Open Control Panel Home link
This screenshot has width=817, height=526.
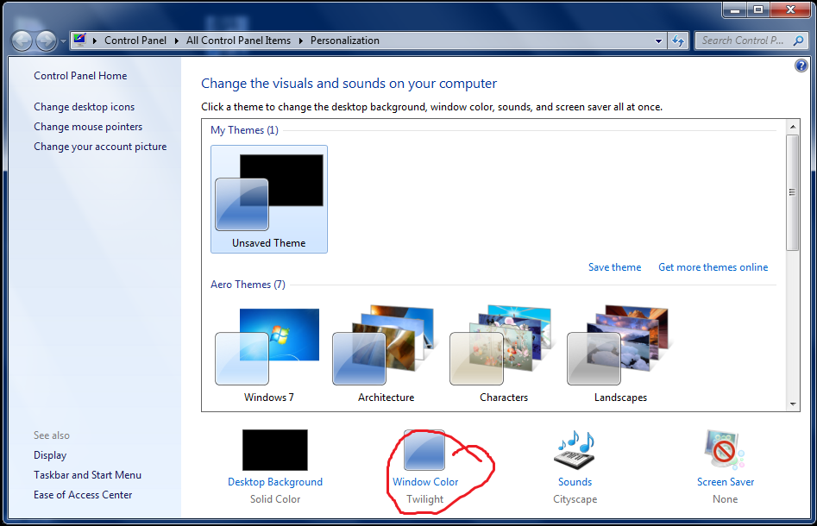point(80,76)
